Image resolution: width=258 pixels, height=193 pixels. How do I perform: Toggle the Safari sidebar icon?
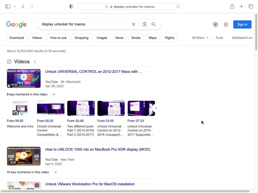[x=8, y=6]
